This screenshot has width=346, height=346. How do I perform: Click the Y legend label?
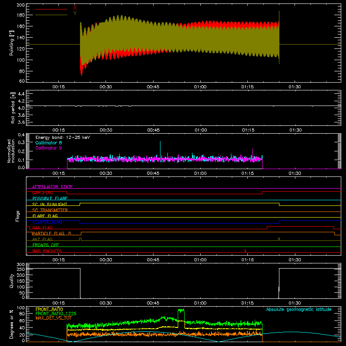point(75,13)
